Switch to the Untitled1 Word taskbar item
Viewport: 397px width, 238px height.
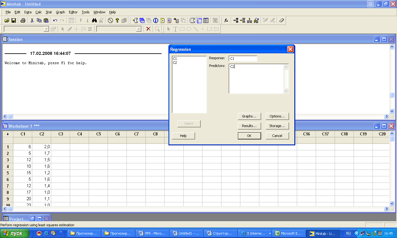click(186, 233)
